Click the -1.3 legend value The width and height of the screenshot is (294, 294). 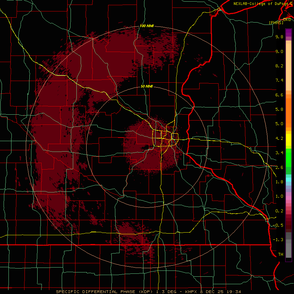pos(278,240)
